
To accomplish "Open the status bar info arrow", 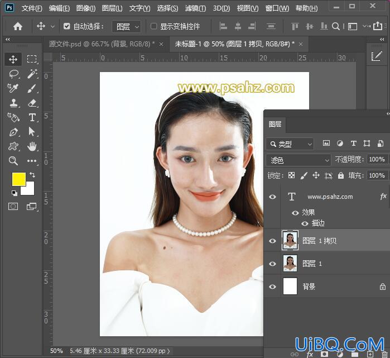I will coord(168,351).
